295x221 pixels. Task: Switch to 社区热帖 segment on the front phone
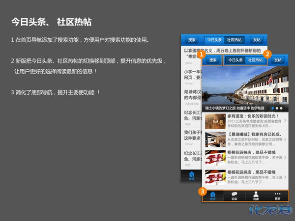[255, 60]
